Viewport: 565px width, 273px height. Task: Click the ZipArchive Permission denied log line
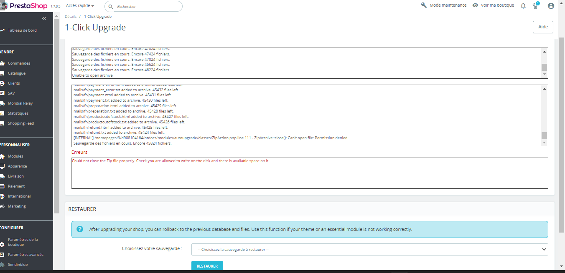point(210,138)
